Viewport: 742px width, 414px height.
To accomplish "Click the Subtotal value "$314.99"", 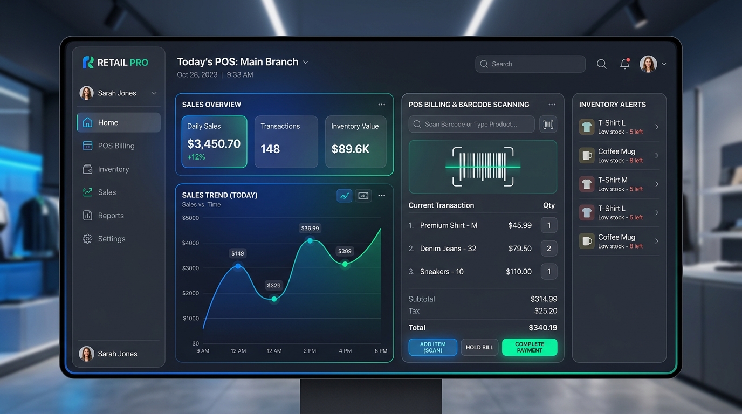I will pyautogui.click(x=544, y=299).
